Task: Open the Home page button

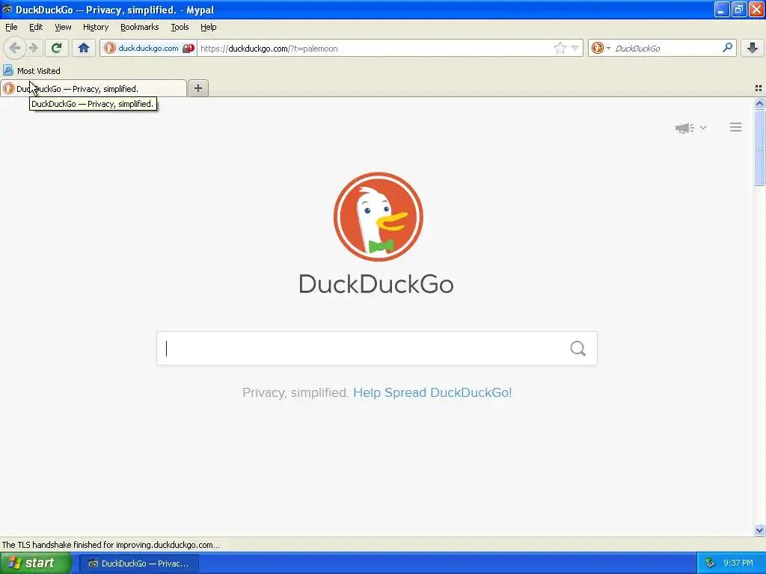Action: (x=84, y=48)
